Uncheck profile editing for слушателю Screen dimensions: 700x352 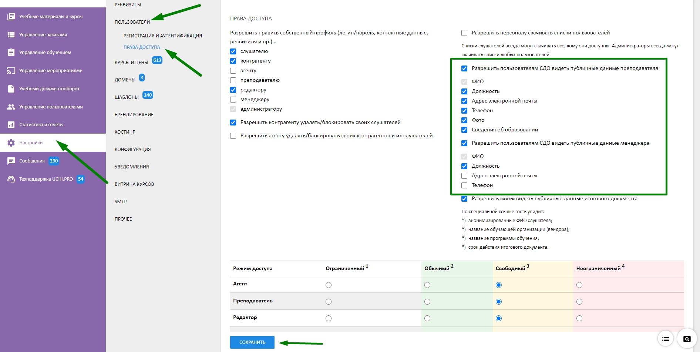(233, 51)
